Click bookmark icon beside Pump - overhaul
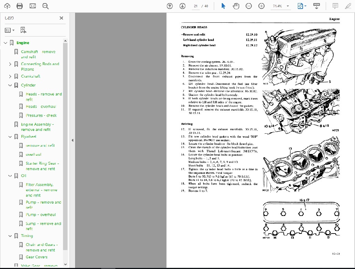This screenshot has height=269, width=355. [21, 215]
